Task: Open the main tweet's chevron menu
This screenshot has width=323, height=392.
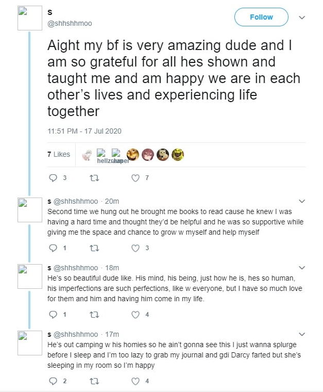Action: pos(302,18)
